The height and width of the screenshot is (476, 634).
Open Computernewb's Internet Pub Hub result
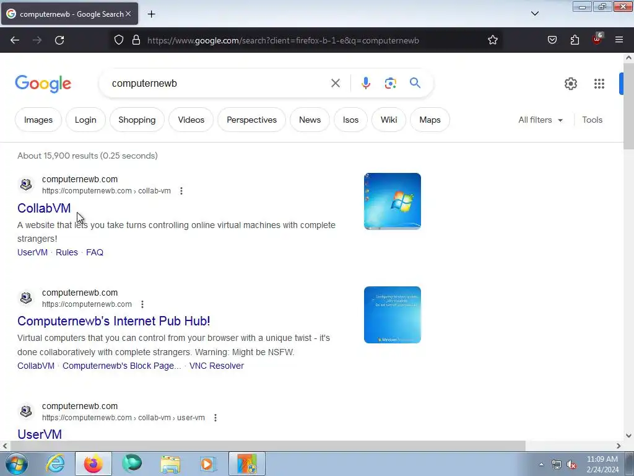(x=114, y=321)
